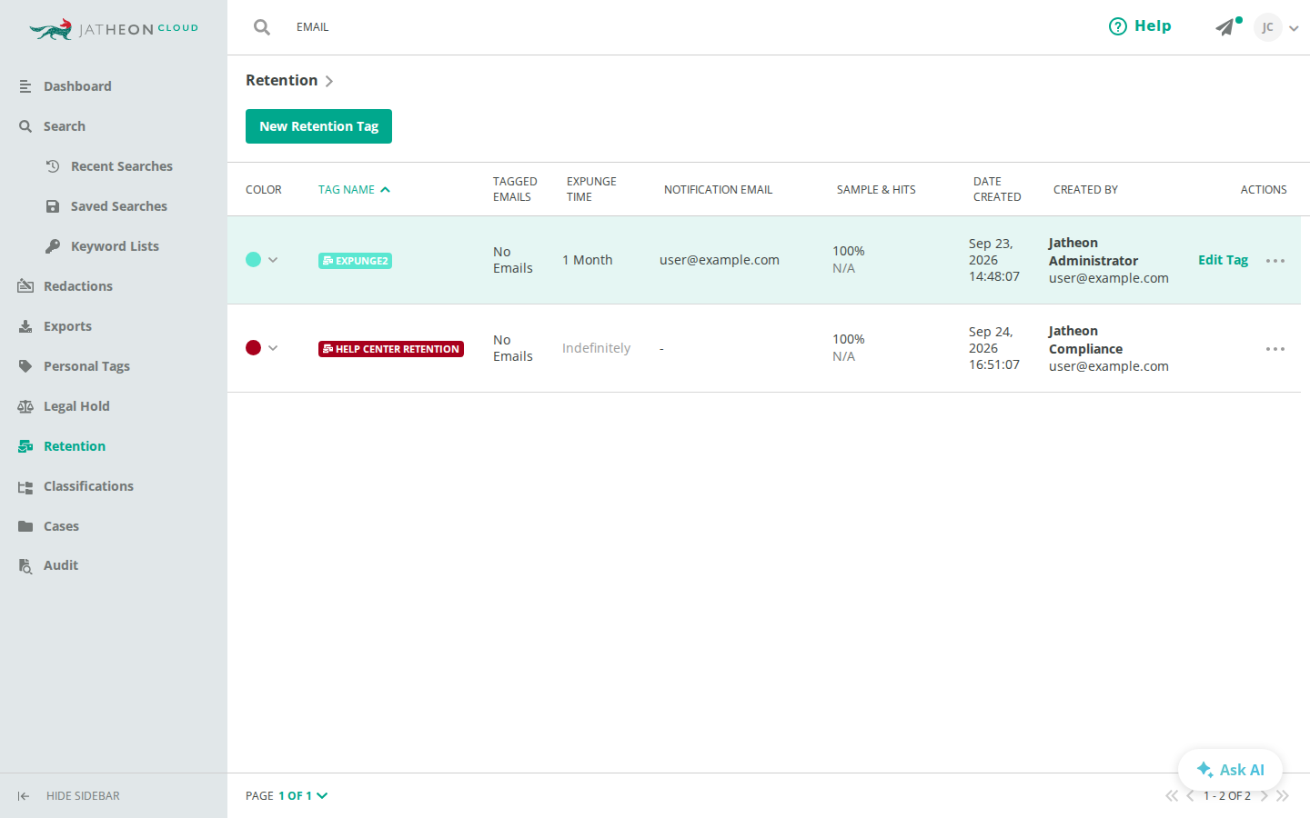Click the search magnifier icon in top bar
Screen dimensions: 1310x818
point(262,27)
